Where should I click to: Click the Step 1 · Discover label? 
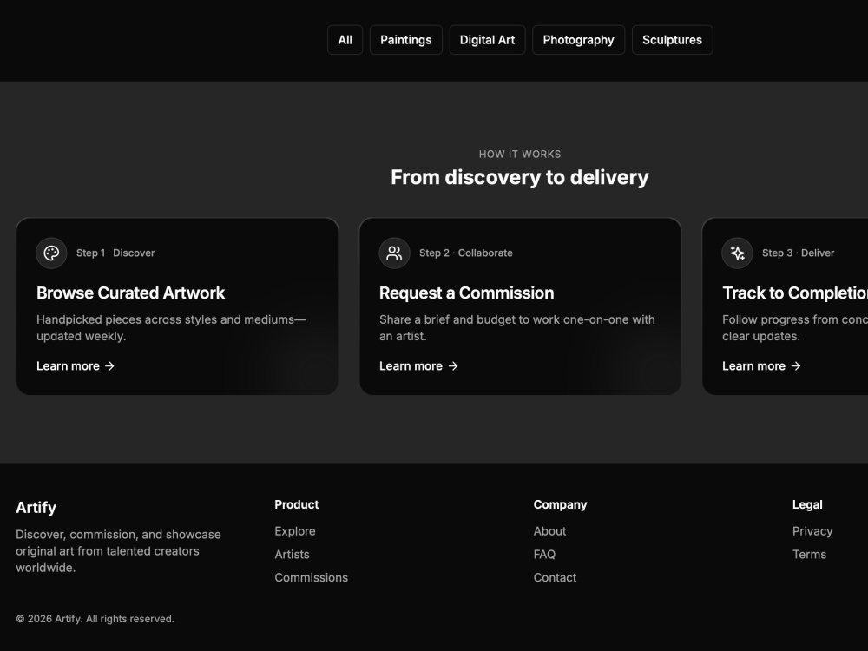pos(115,253)
